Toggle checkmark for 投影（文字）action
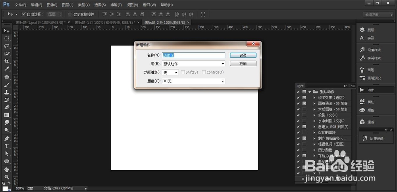Image resolution: width=397 pixels, height=192 pixels. (298, 115)
